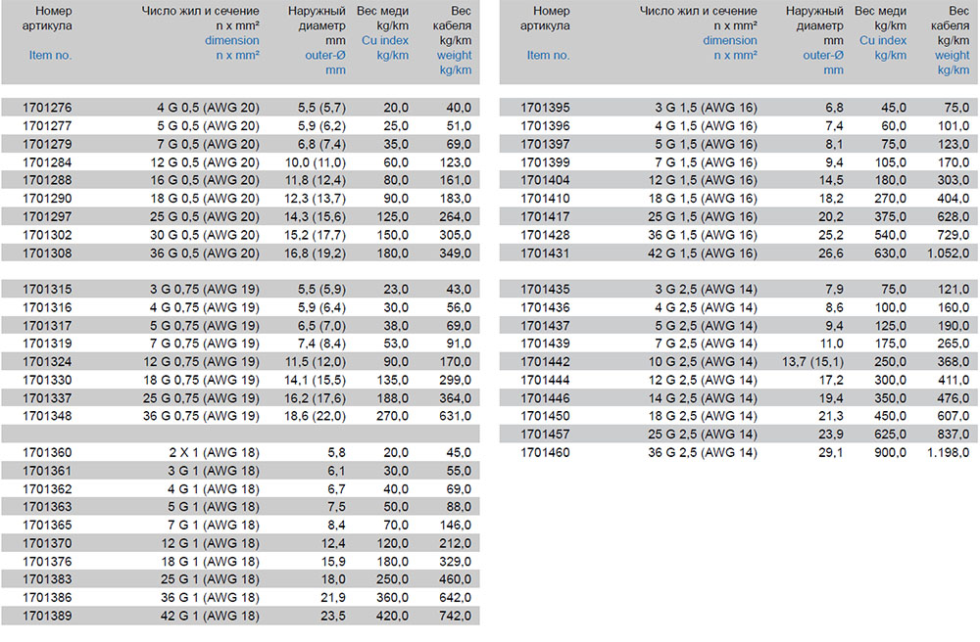
Task: Click item number 1701417
Action: 546,216
